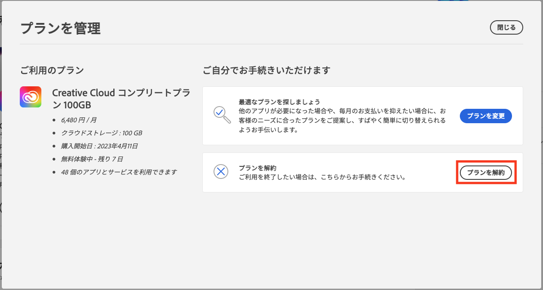Viewport: 543px width, 290px height.
Task: Select the checkmark inside the magnifier icon
Action: [x=219, y=113]
